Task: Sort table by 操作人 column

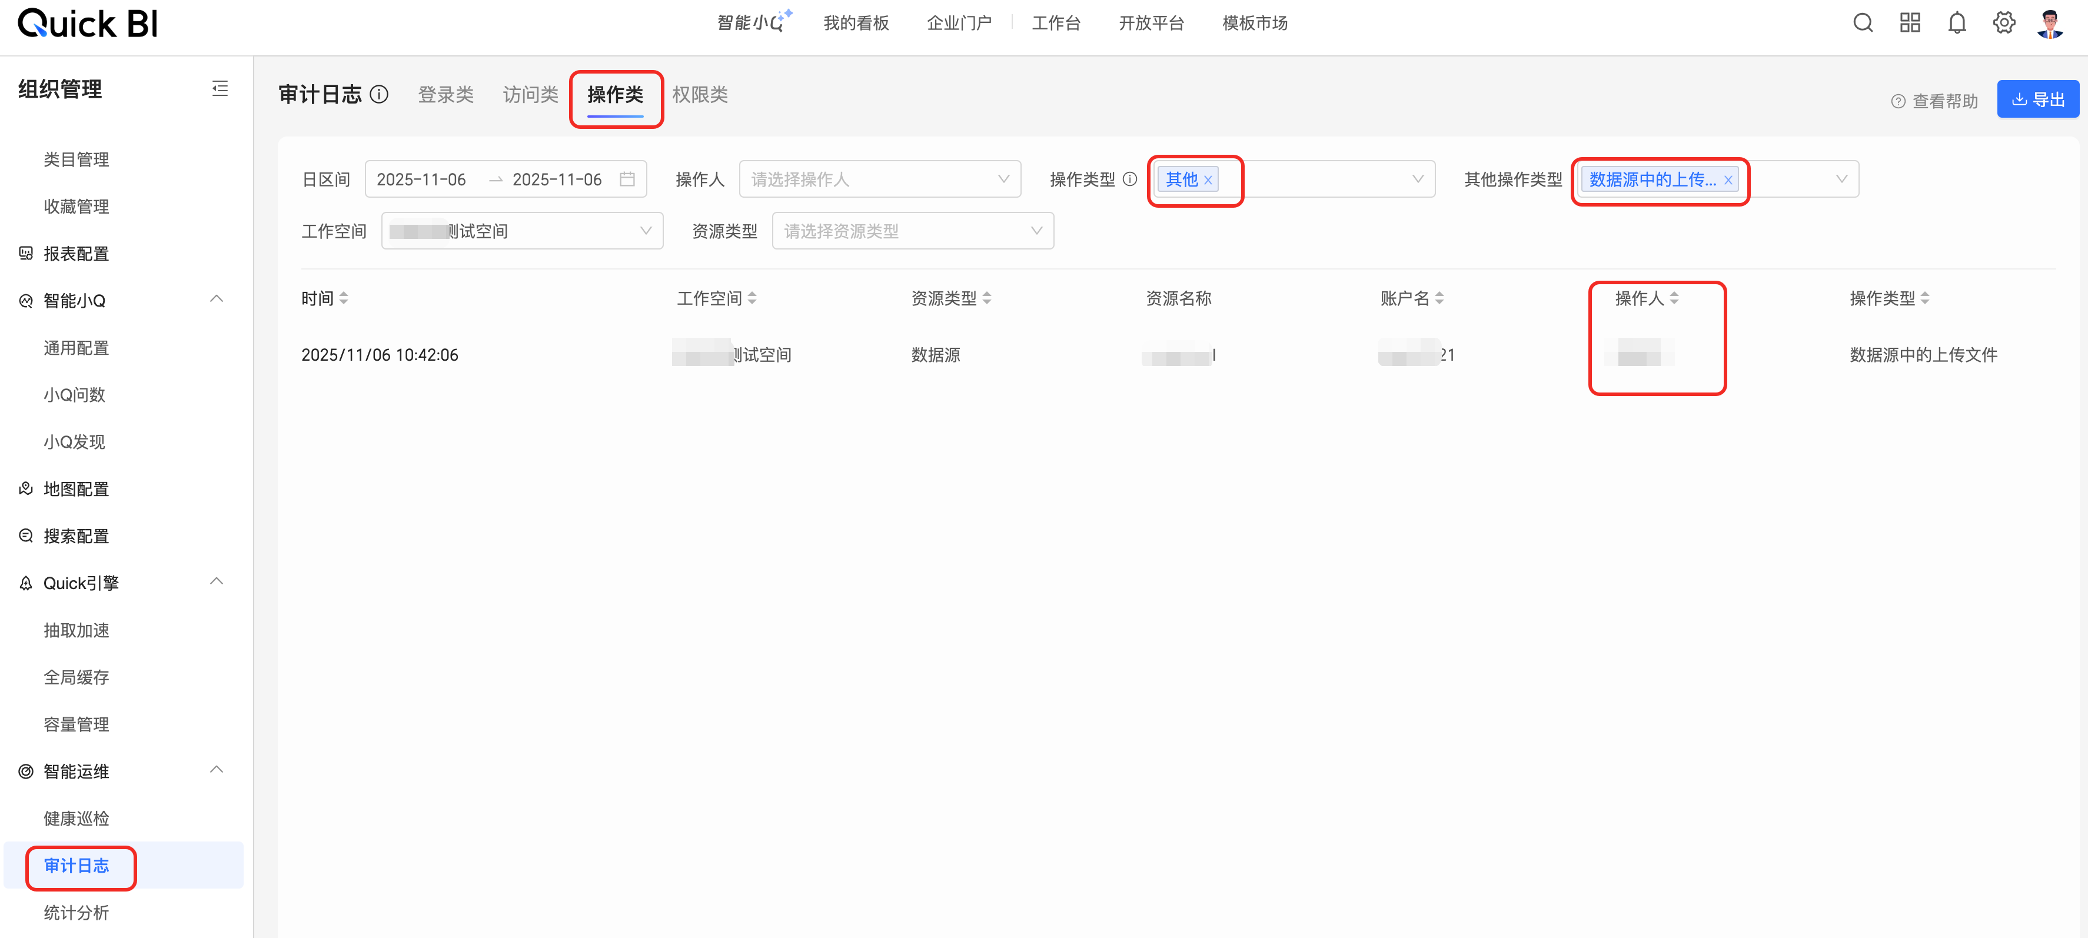Action: 1674,298
